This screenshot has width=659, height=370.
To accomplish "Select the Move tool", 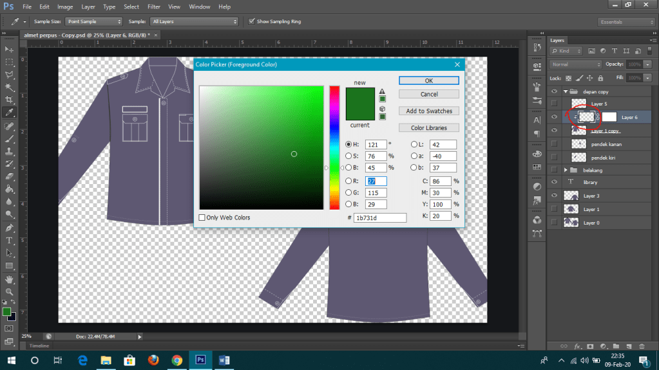I will 9,50.
